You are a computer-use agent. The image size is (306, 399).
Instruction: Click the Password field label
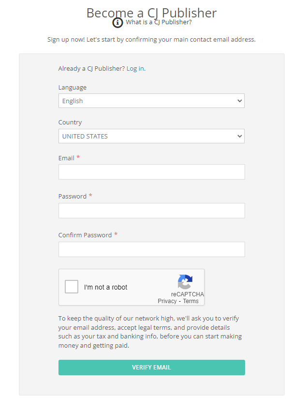(73, 197)
